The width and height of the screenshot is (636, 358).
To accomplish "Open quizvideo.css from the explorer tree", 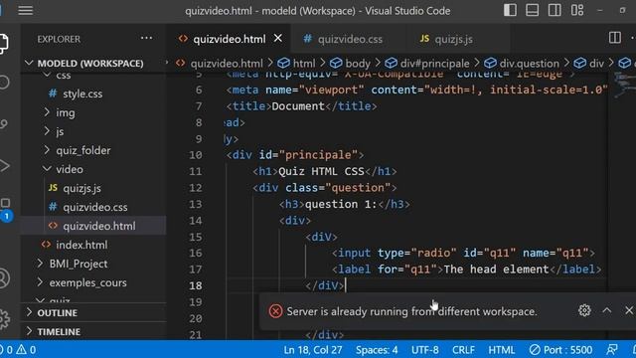I will (95, 207).
